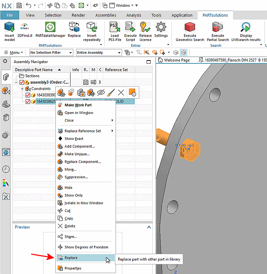The height and width of the screenshot is (274, 267).
Task: Open History clock icon in sidebar
Action: (x=6, y=169)
